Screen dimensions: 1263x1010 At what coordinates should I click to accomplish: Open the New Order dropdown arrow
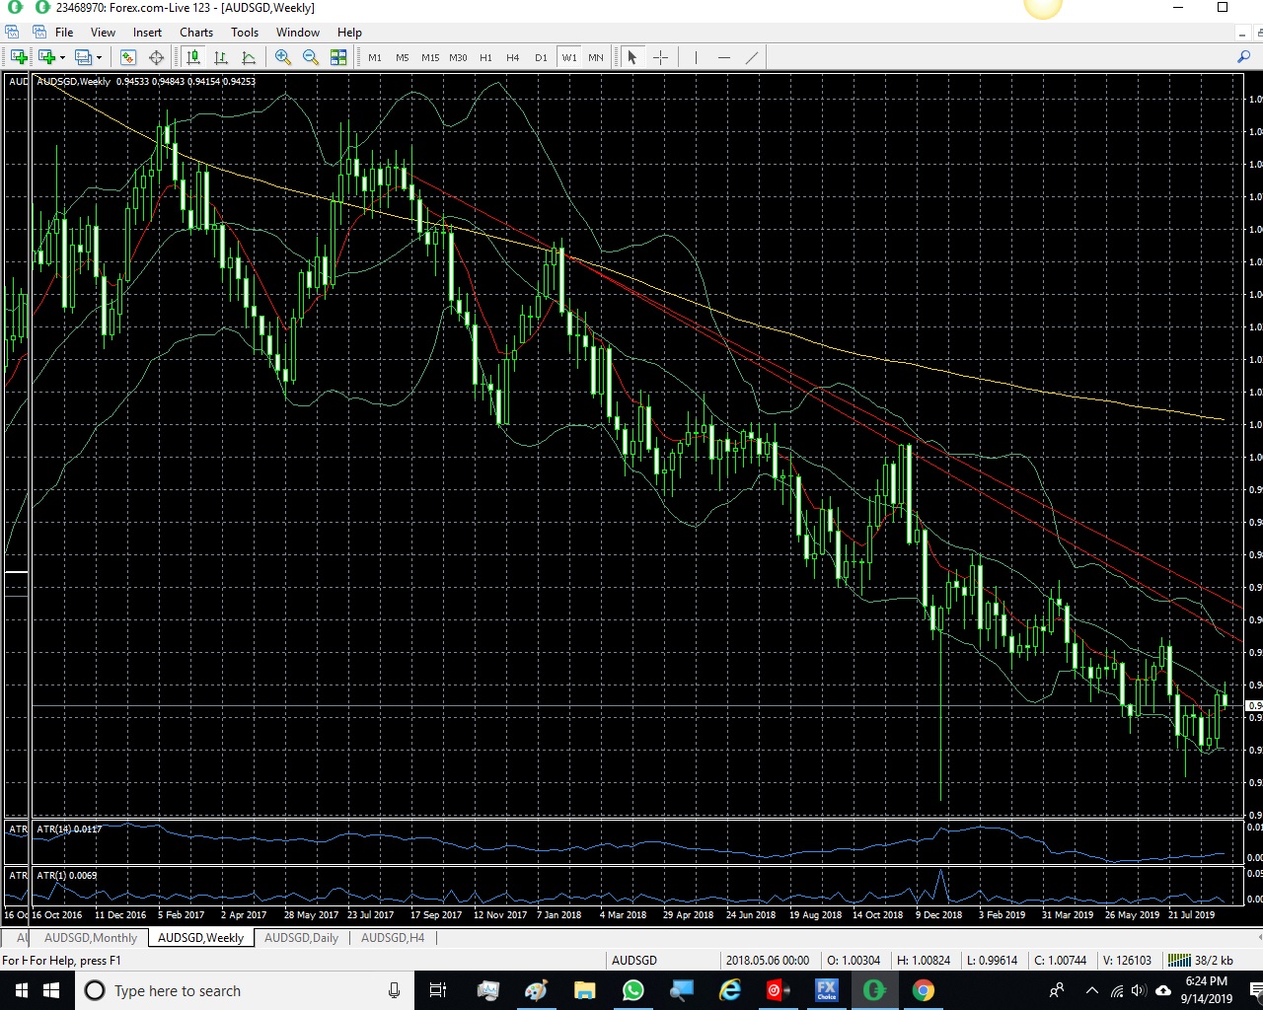[62, 57]
